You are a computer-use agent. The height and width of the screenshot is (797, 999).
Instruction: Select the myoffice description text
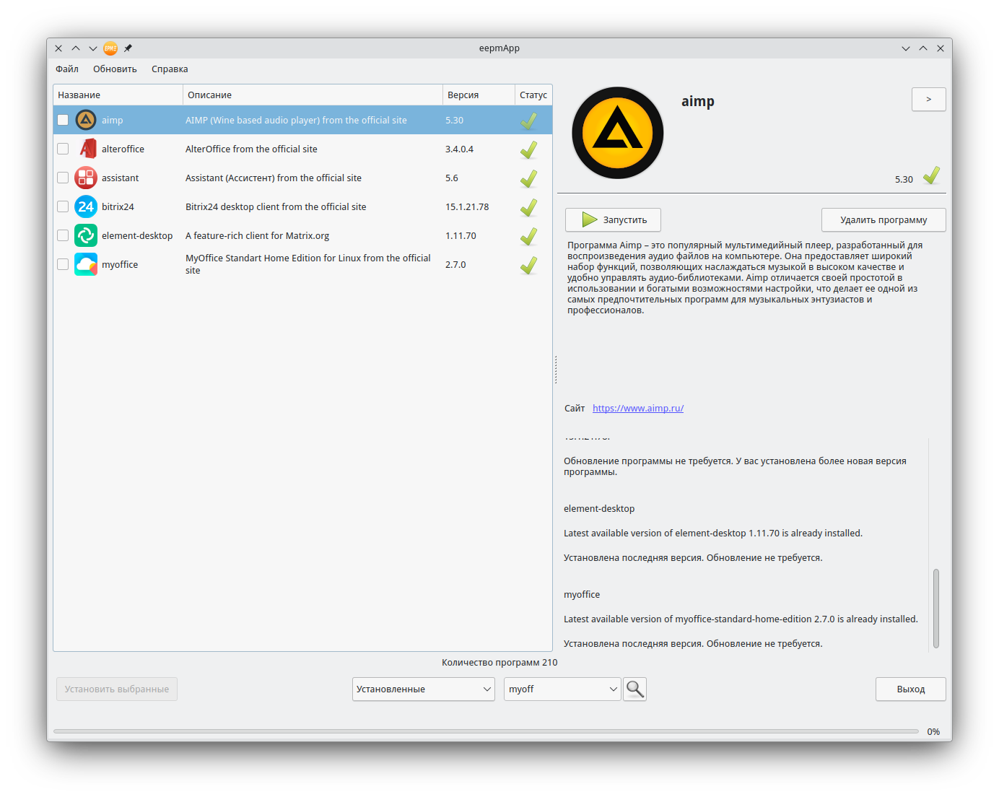tap(308, 264)
